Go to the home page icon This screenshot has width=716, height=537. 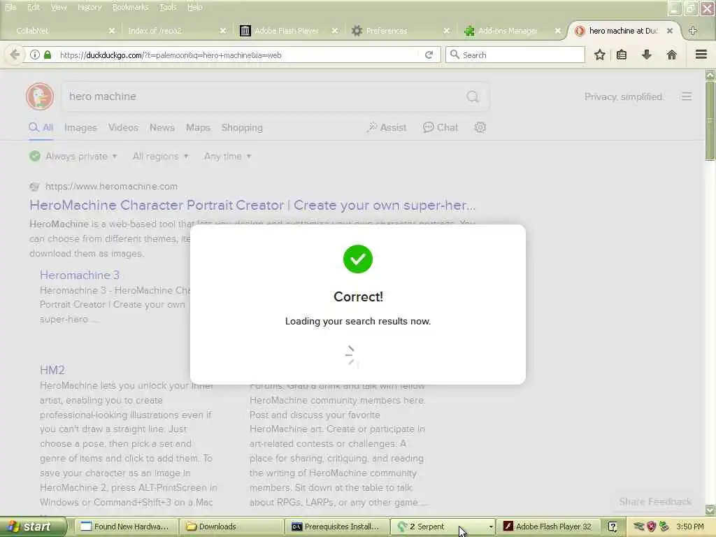(x=672, y=55)
